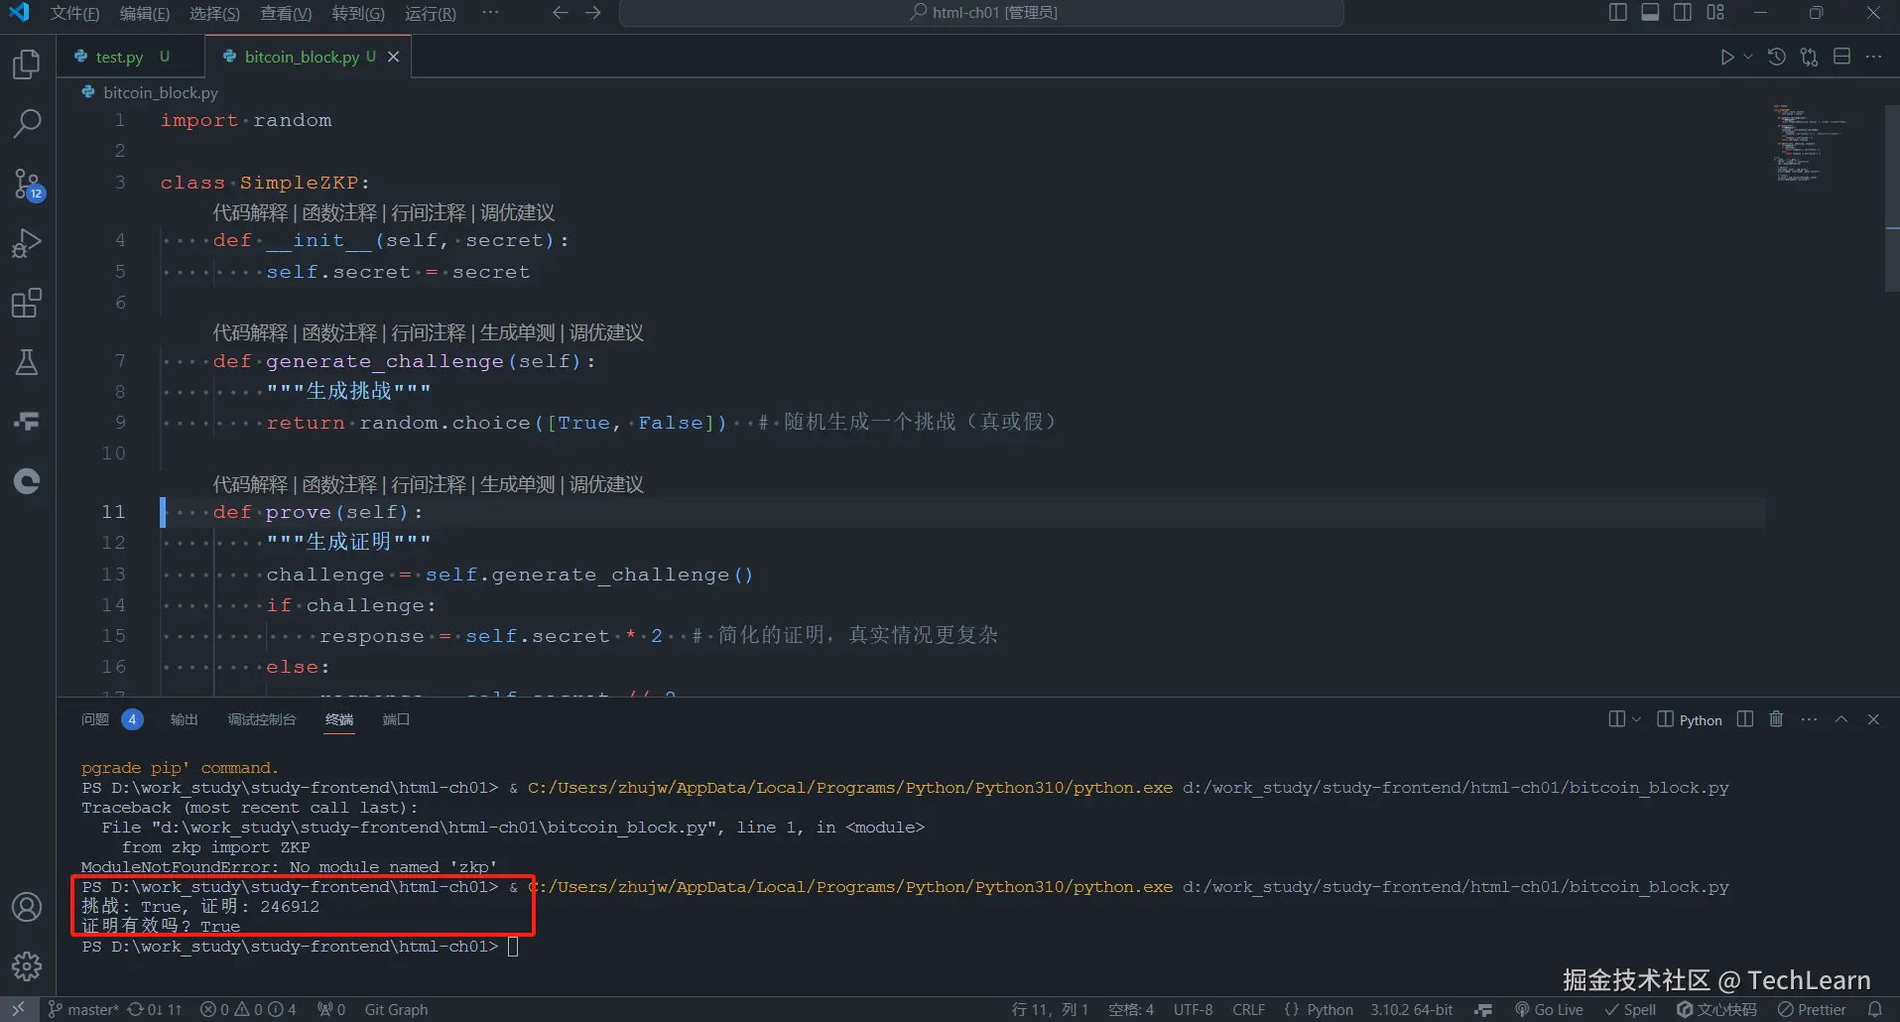The image size is (1900, 1022).
Task: Open the 运行(R) menu
Action: click(x=431, y=13)
